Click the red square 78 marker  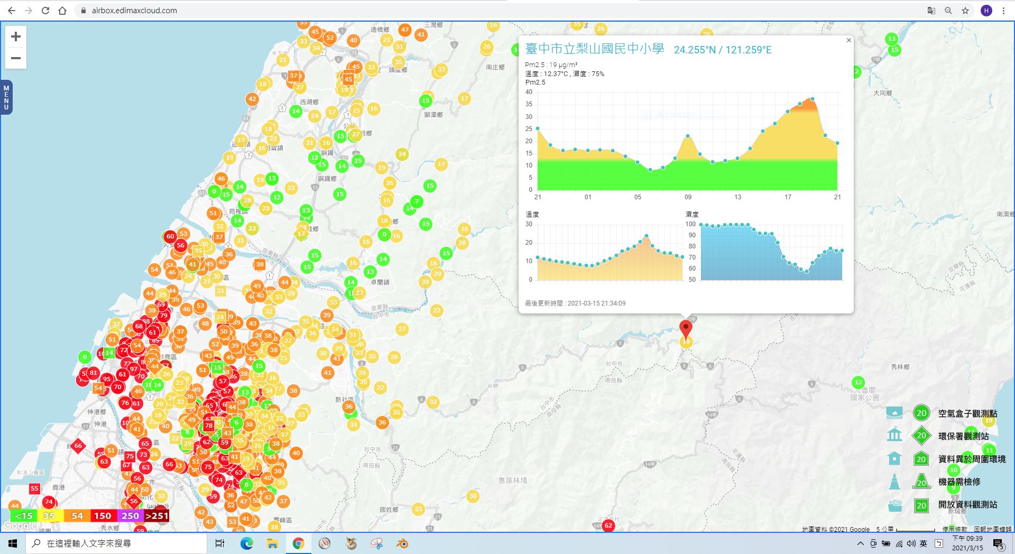[x=209, y=426]
